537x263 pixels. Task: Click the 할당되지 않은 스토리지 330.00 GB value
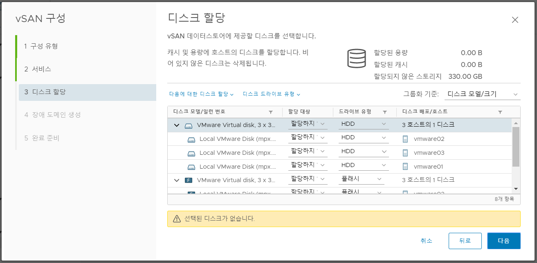(x=465, y=76)
